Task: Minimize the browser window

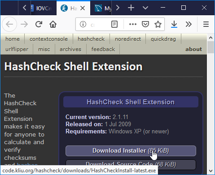Action: 163,8
